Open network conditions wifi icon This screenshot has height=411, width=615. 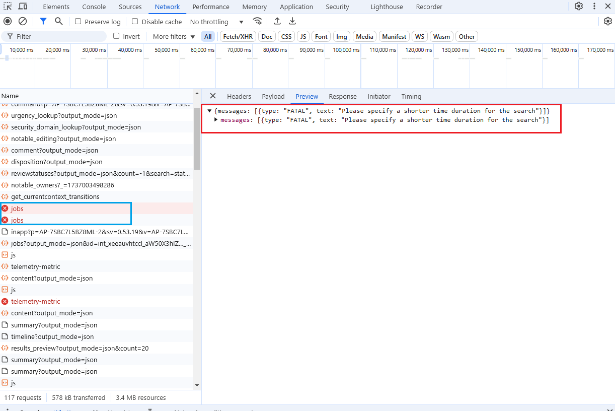pos(257,21)
